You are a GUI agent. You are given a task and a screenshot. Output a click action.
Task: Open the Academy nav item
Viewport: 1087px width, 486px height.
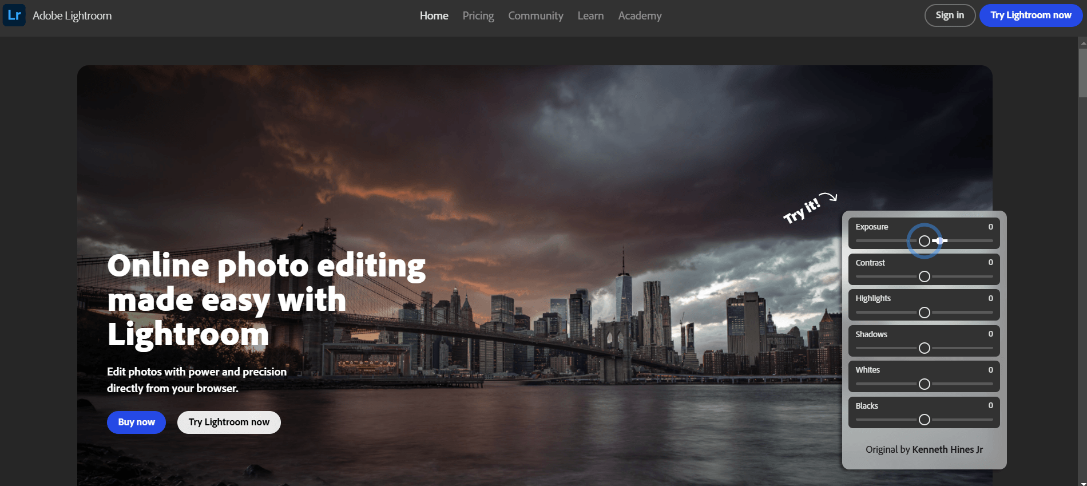click(x=640, y=15)
